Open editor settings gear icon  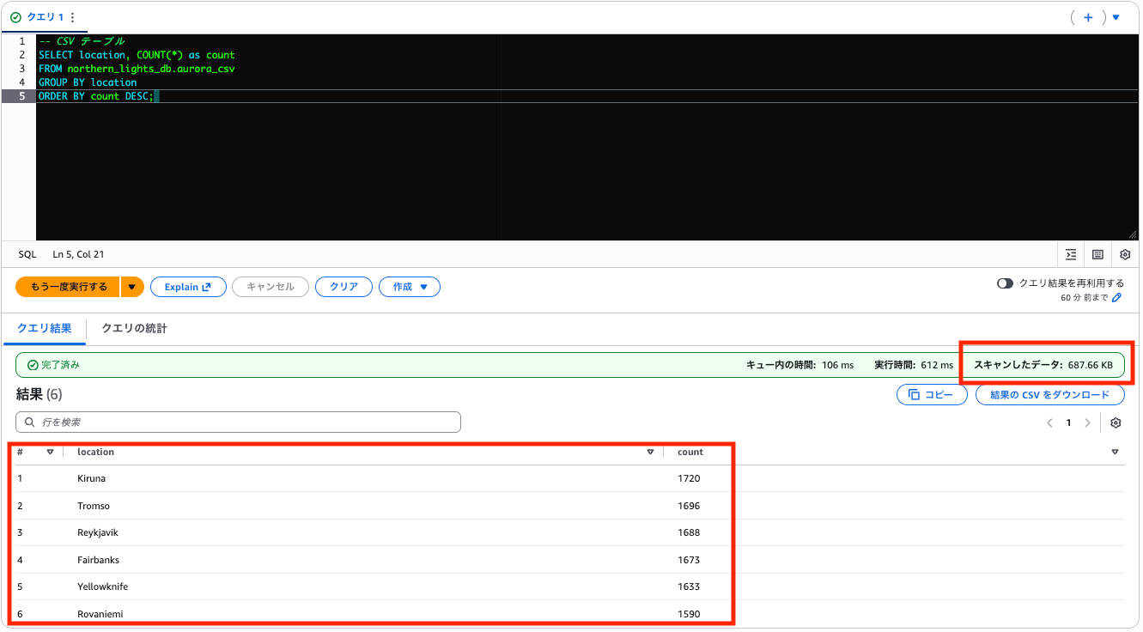click(1125, 254)
